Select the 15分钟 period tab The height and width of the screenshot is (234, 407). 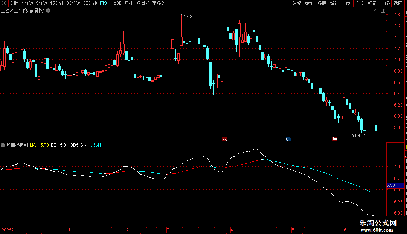pos(57,3)
